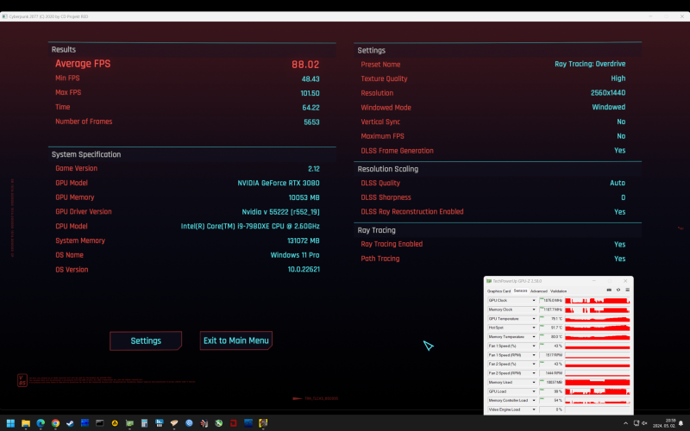The image size is (690, 431).
Task: Click the CPU Model value i9-7980XE
Action: 250,226
